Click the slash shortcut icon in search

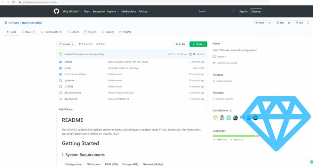click(234, 12)
